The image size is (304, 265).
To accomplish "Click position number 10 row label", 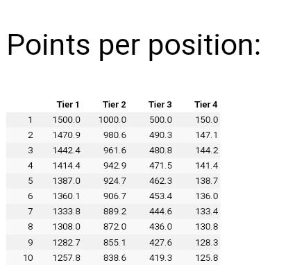I will coord(28,257).
